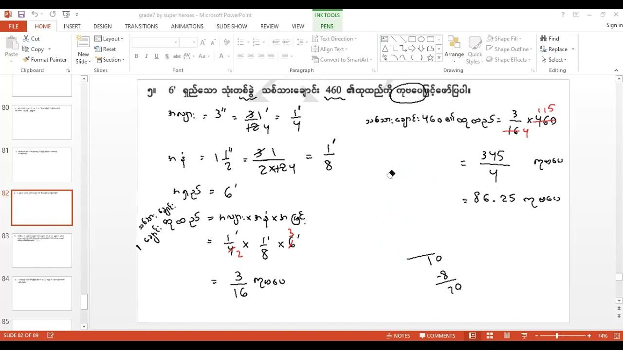Toggle the Comments pane
This screenshot has width=623, height=350.
pos(438,335)
